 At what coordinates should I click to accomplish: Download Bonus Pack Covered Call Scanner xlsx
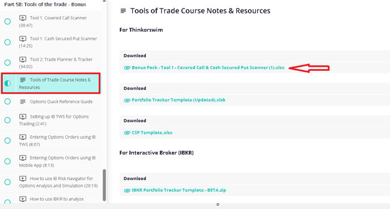[x=208, y=67]
